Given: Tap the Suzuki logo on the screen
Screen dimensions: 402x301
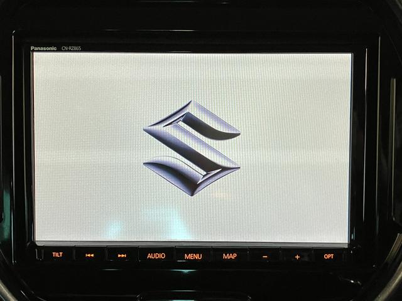Looking at the screenshot, I should pos(192,148).
